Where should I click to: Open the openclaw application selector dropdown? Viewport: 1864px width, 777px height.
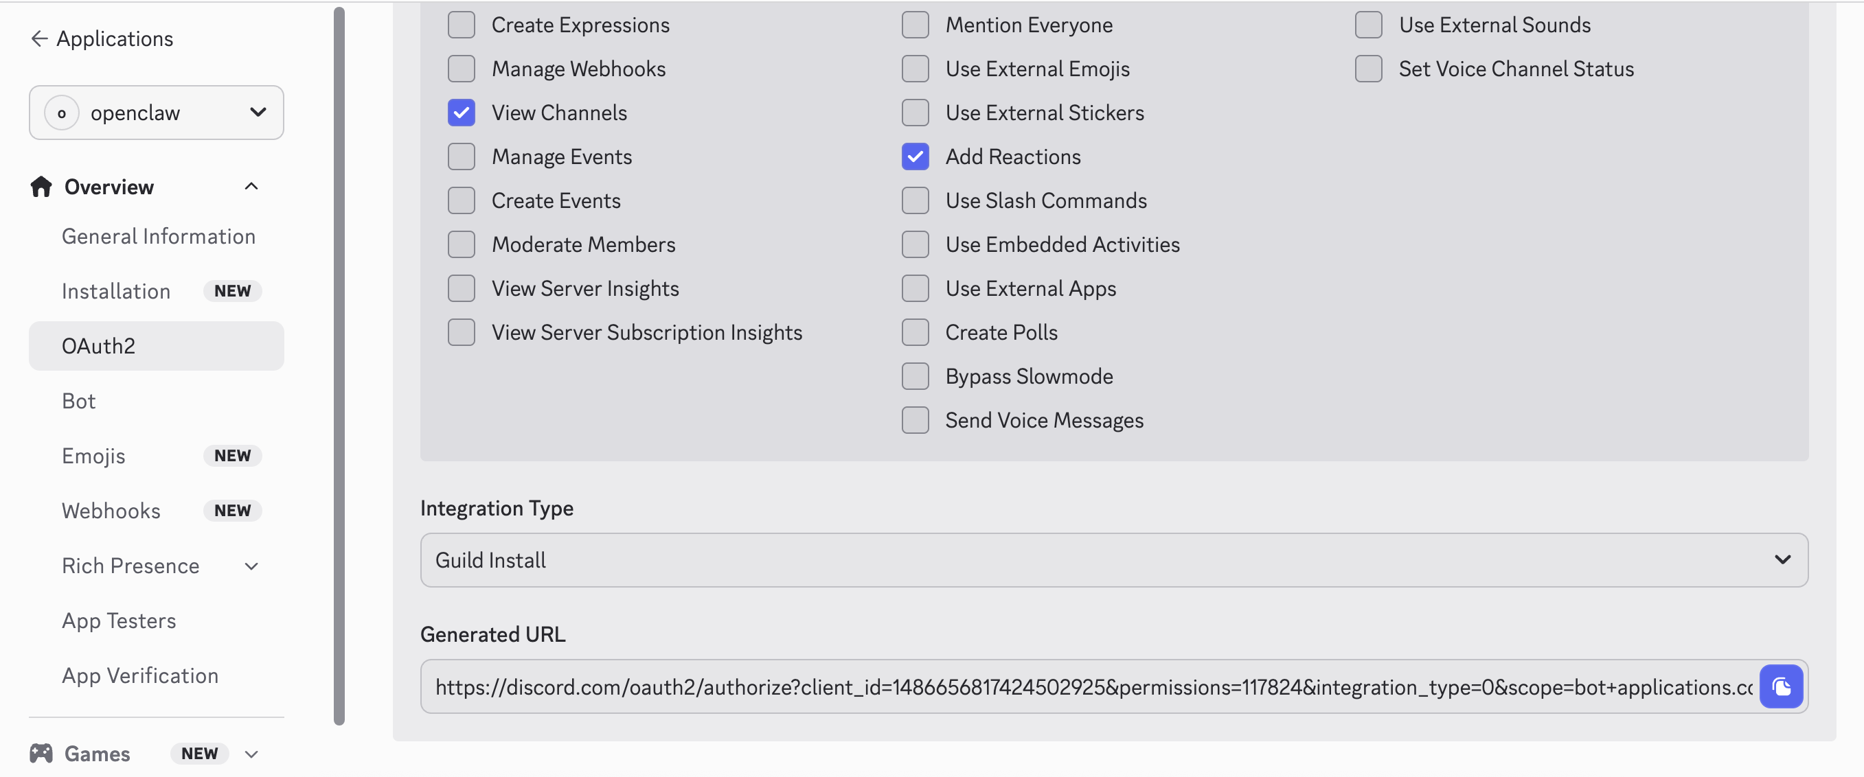coord(257,112)
